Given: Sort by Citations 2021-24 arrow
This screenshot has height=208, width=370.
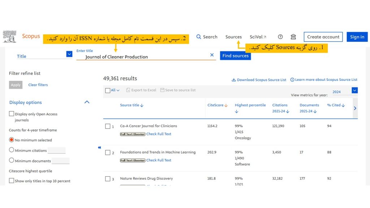Looking at the screenshot, I should [287, 112].
